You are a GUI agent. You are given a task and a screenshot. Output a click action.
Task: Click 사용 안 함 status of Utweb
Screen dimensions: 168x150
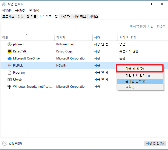pyautogui.click(x=101, y=80)
